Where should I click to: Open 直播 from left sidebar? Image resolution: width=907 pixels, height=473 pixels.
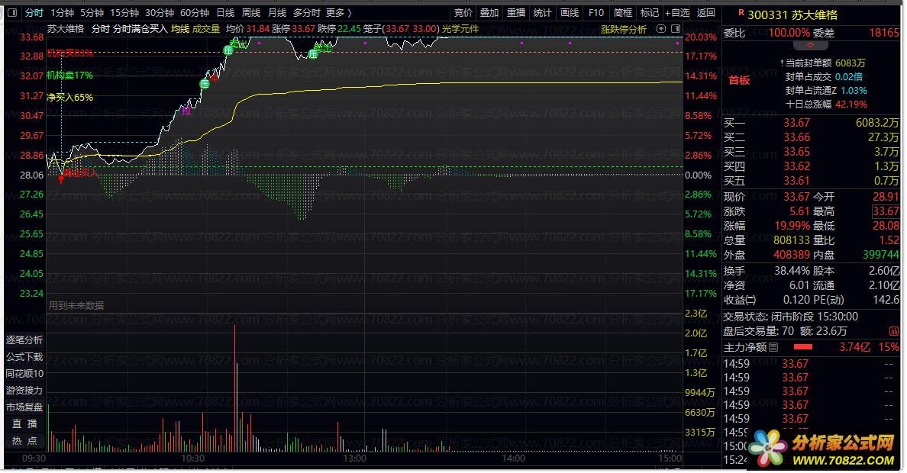(24, 424)
